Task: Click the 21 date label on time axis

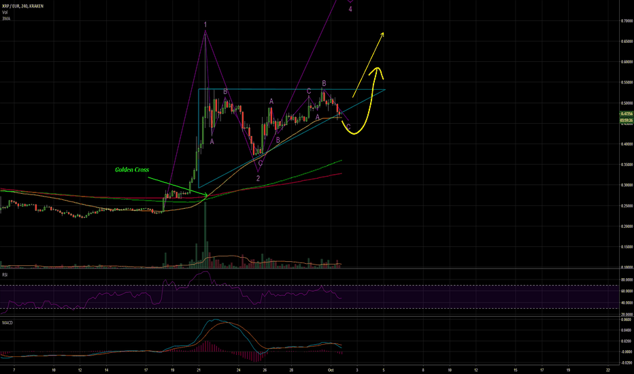Action: pyautogui.click(x=199, y=370)
